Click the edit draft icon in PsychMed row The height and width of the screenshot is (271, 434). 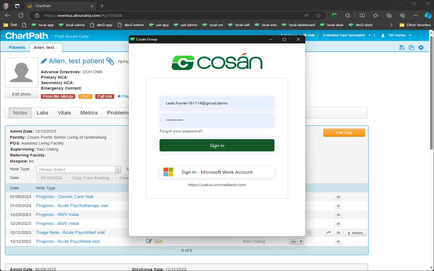coord(149,242)
